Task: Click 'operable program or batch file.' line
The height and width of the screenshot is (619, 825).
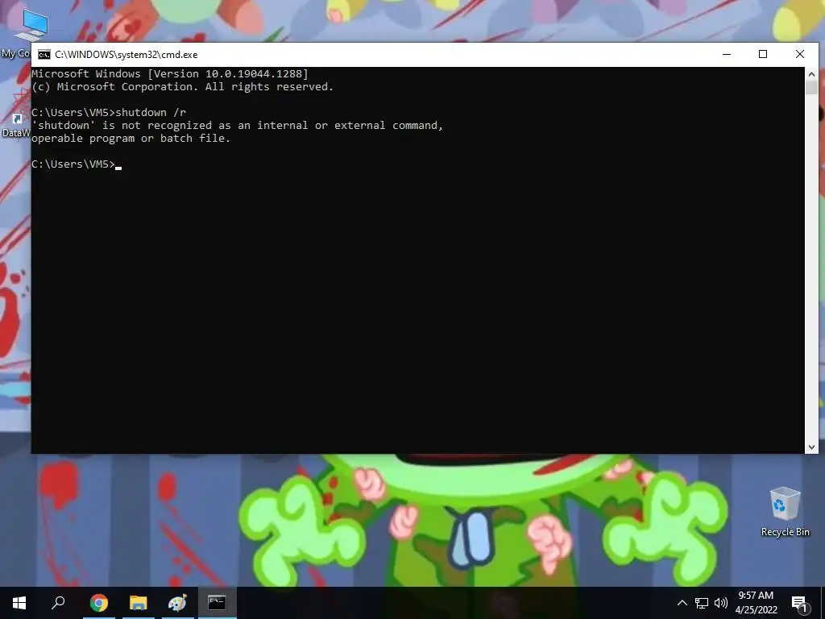Action: pyautogui.click(x=131, y=139)
